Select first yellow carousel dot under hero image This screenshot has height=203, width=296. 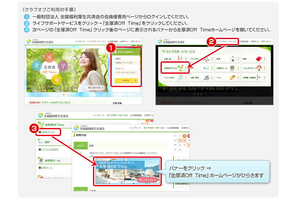click(x=64, y=95)
